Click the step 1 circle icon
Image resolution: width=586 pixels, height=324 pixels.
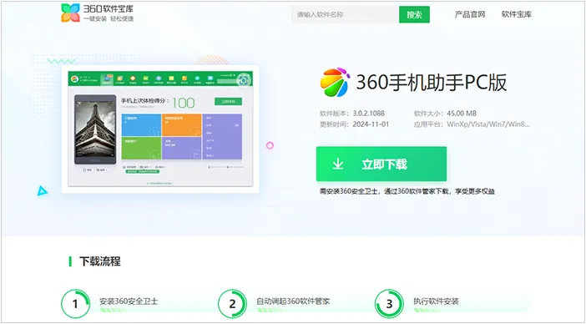pos(75,303)
